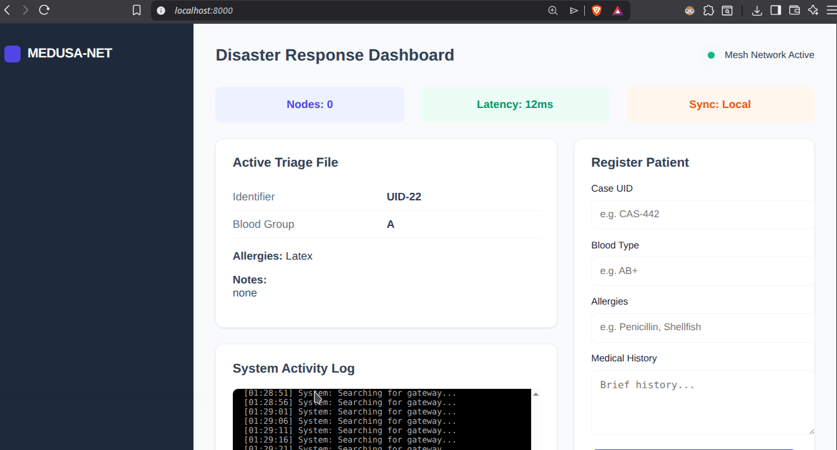
Task: Select the Nodes: 0 stat card
Action: point(310,104)
